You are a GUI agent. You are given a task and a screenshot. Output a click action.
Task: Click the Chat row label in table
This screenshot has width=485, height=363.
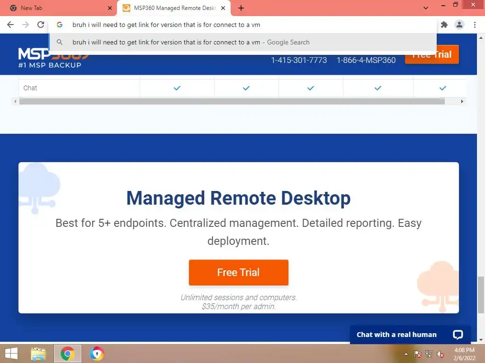[30, 88]
